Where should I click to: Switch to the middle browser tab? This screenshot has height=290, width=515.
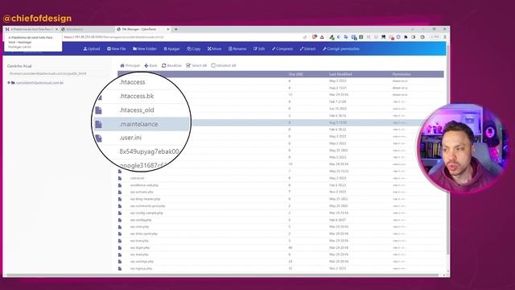point(87,29)
